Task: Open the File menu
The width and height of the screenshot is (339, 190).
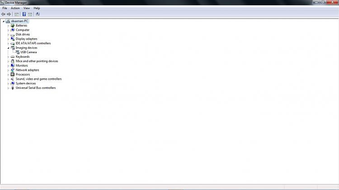Action: click(5, 8)
